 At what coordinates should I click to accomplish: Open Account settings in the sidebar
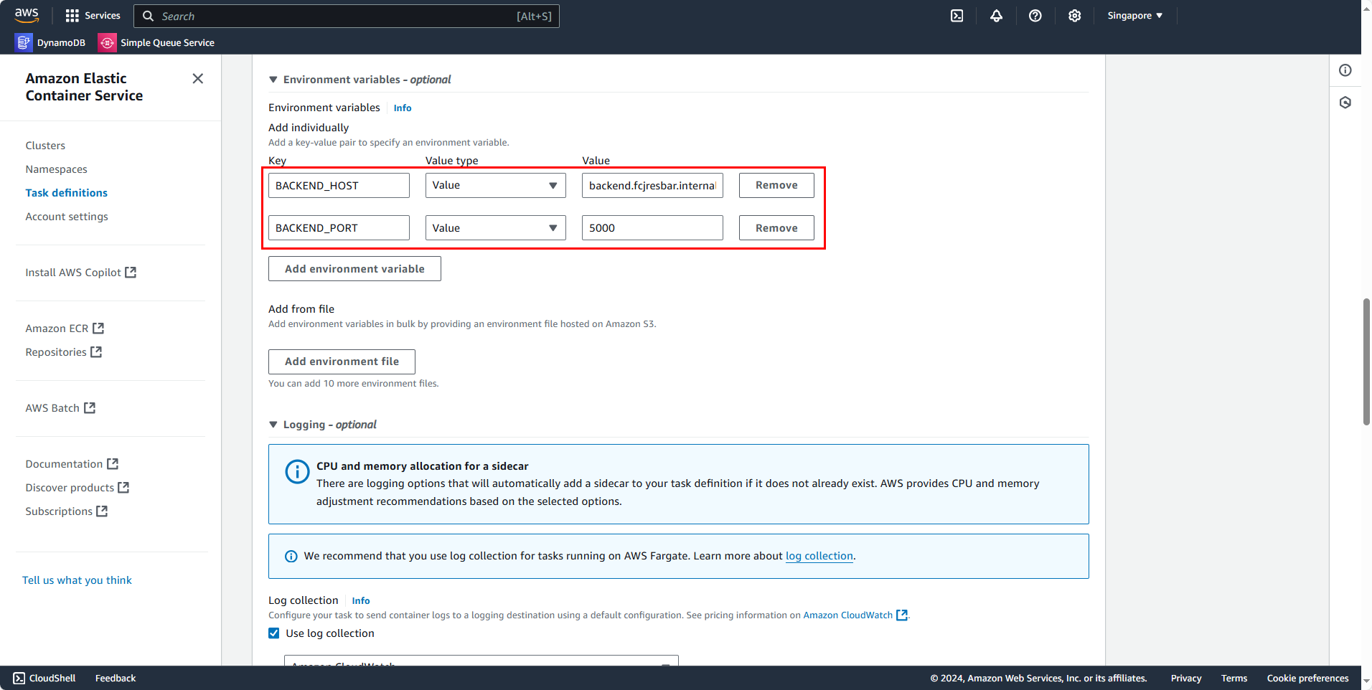tap(67, 217)
